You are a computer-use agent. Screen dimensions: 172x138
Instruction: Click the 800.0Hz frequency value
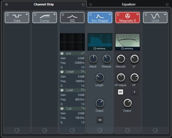point(80,99)
